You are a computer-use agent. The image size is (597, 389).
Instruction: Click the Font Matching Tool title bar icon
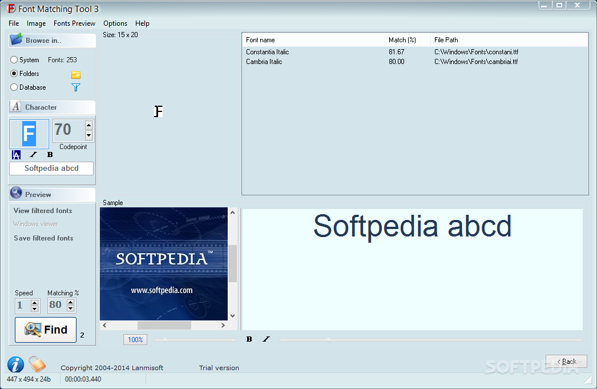(11, 9)
